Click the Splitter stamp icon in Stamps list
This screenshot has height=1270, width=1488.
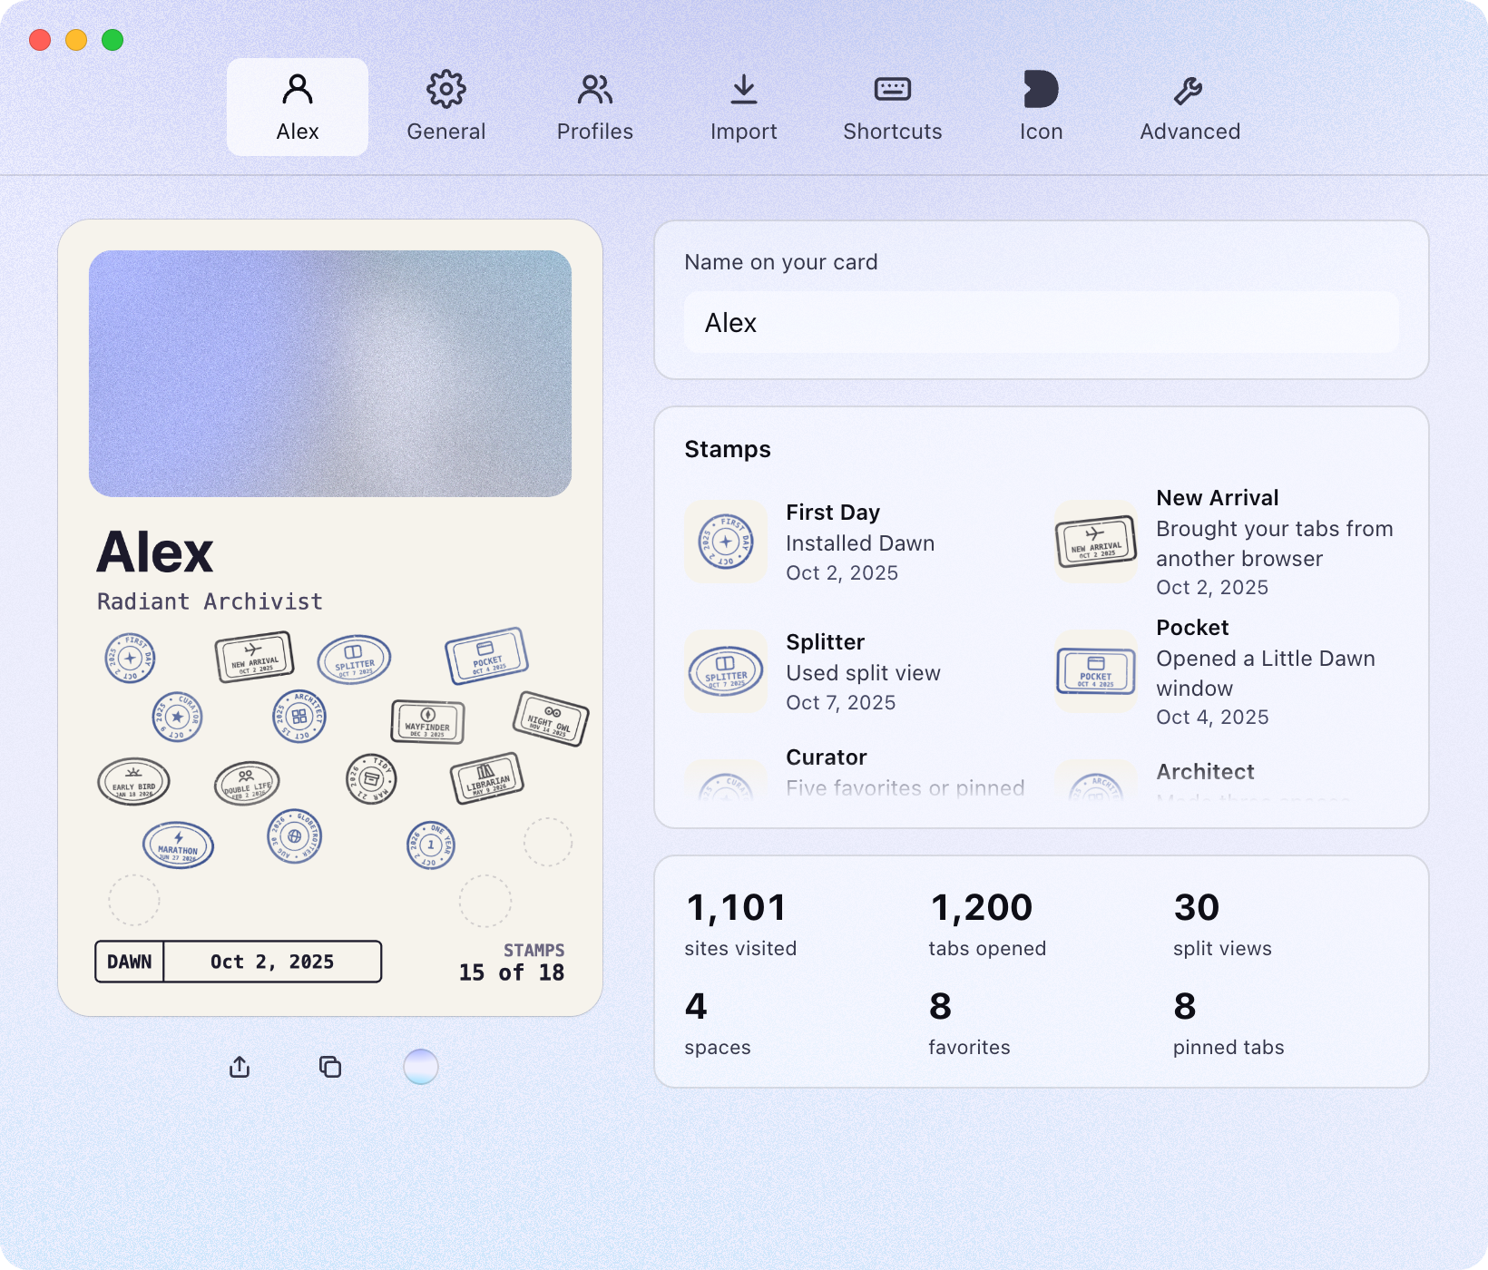(x=726, y=671)
